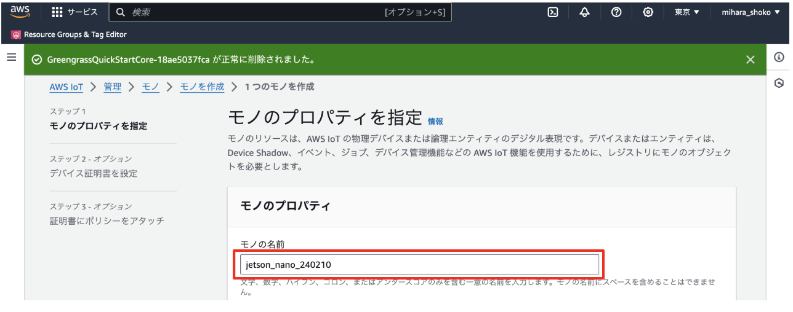Click the thing name input field
Image resolution: width=793 pixels, height=312 pixels.
click(419, 265)
